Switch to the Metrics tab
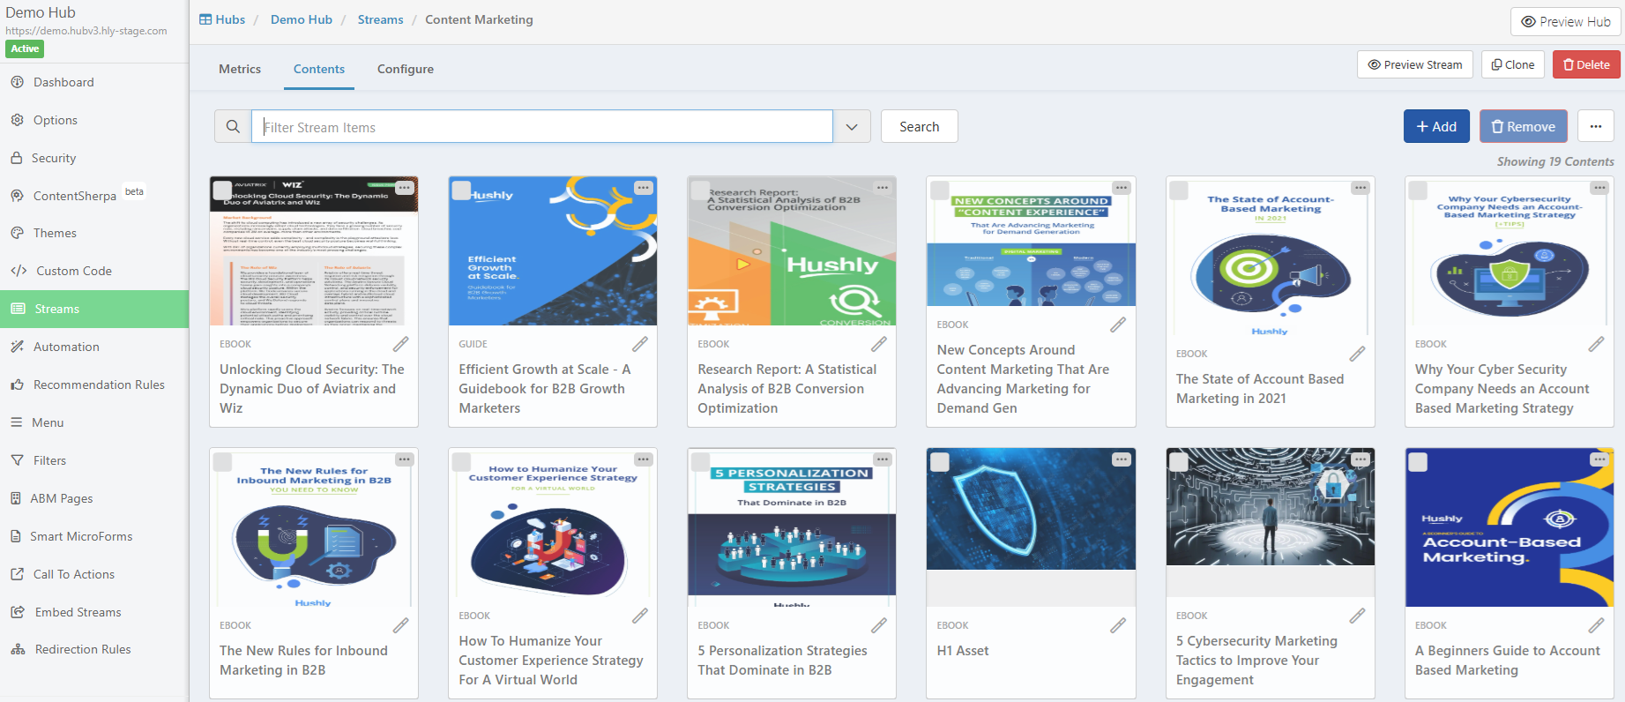 click(240, 69)
